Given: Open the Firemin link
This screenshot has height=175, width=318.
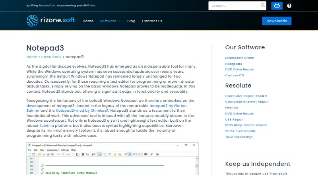Looking at the screenshot, I should [x=231, y=107].
